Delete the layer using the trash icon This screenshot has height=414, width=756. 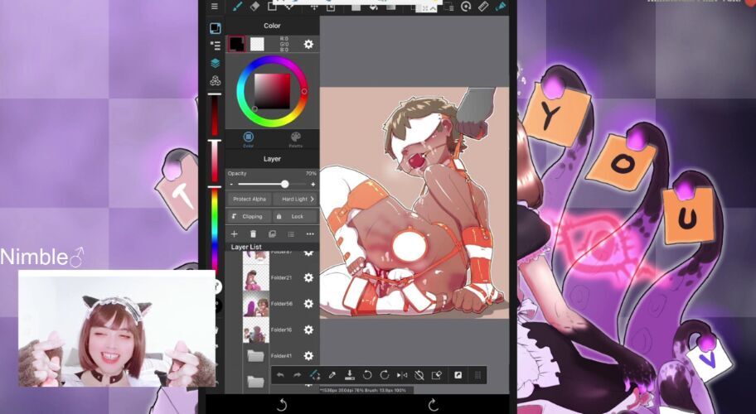pos(253,234)
